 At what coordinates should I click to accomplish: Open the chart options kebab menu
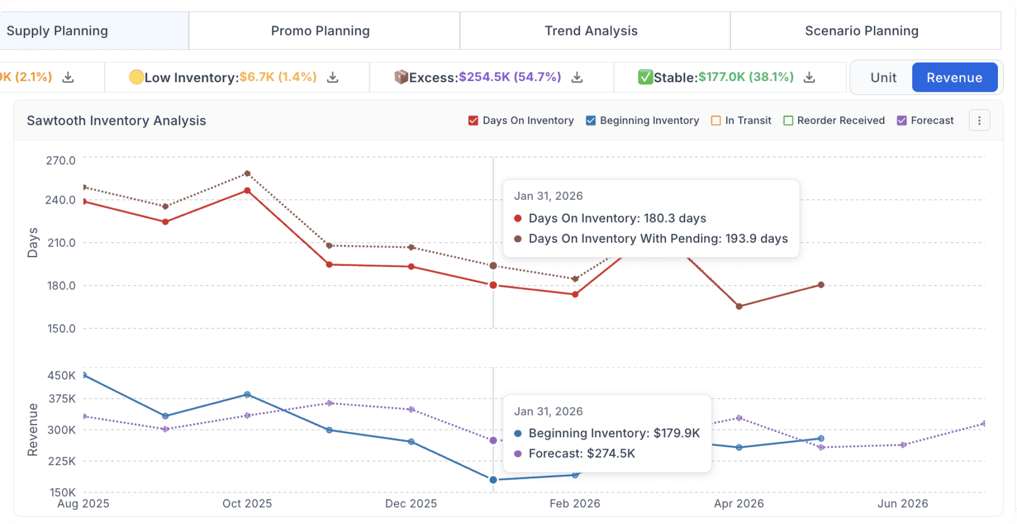(x=979, y=120)
